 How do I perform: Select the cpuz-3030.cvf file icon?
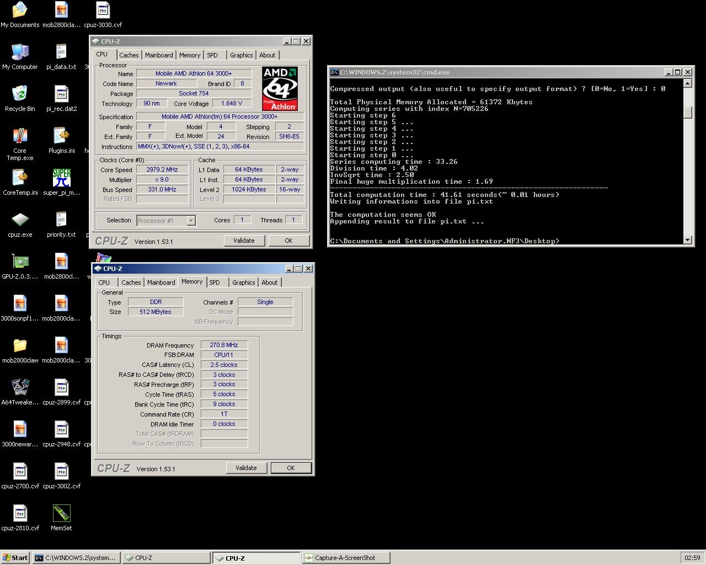(x=103, y=14)
